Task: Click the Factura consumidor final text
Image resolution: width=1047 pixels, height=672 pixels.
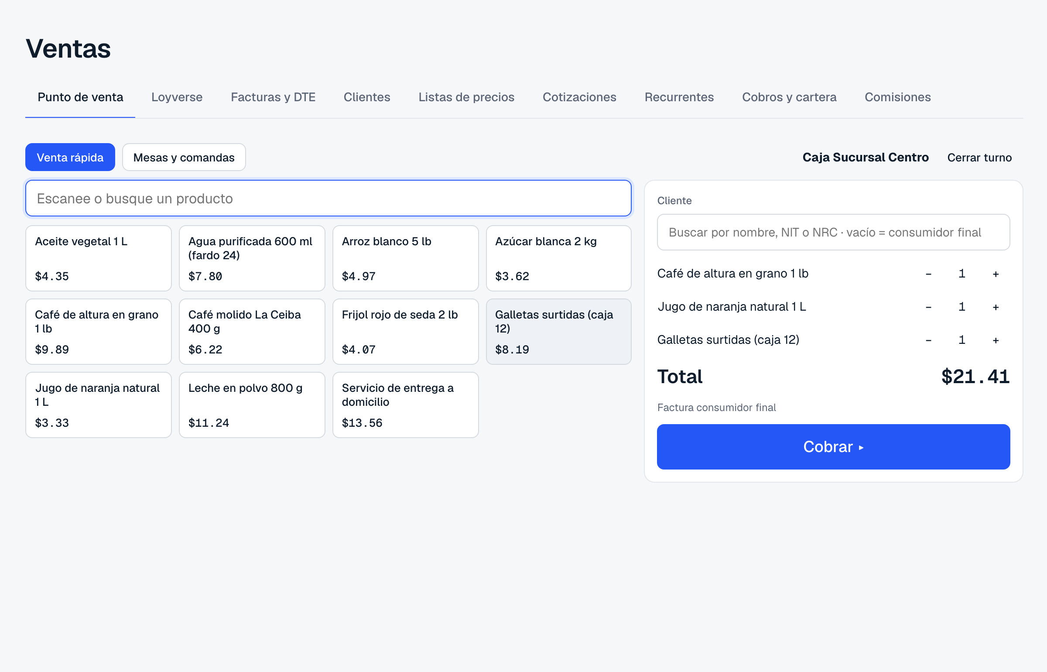Action: [x=716, y=408]
